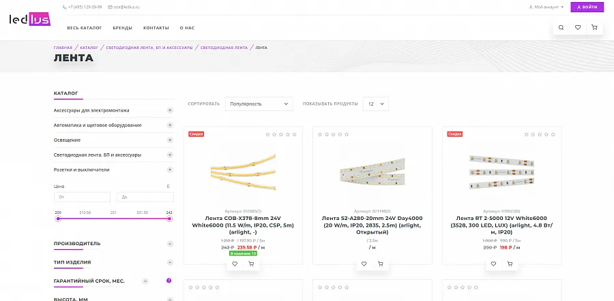Open Контакты menu item

point(156,28)
